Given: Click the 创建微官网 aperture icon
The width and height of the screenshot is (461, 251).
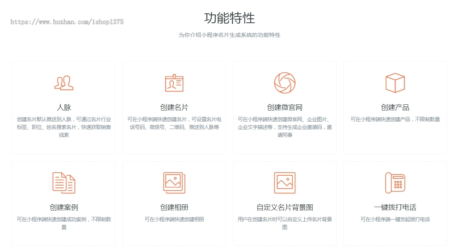Looking at the screenshot, I should (285, 83).
